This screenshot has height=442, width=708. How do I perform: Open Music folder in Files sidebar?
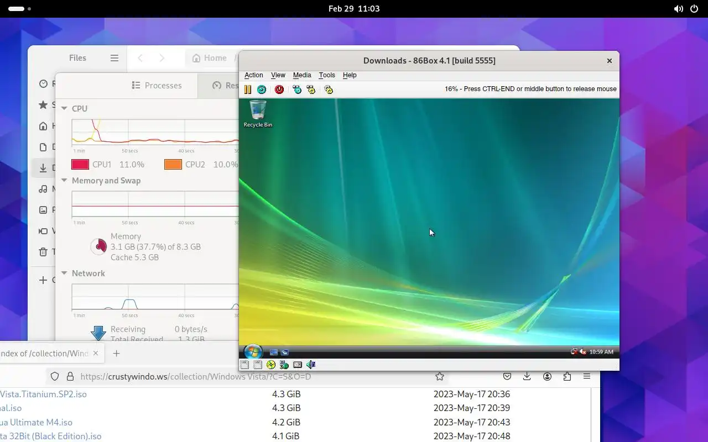click(x=43, y=189)
